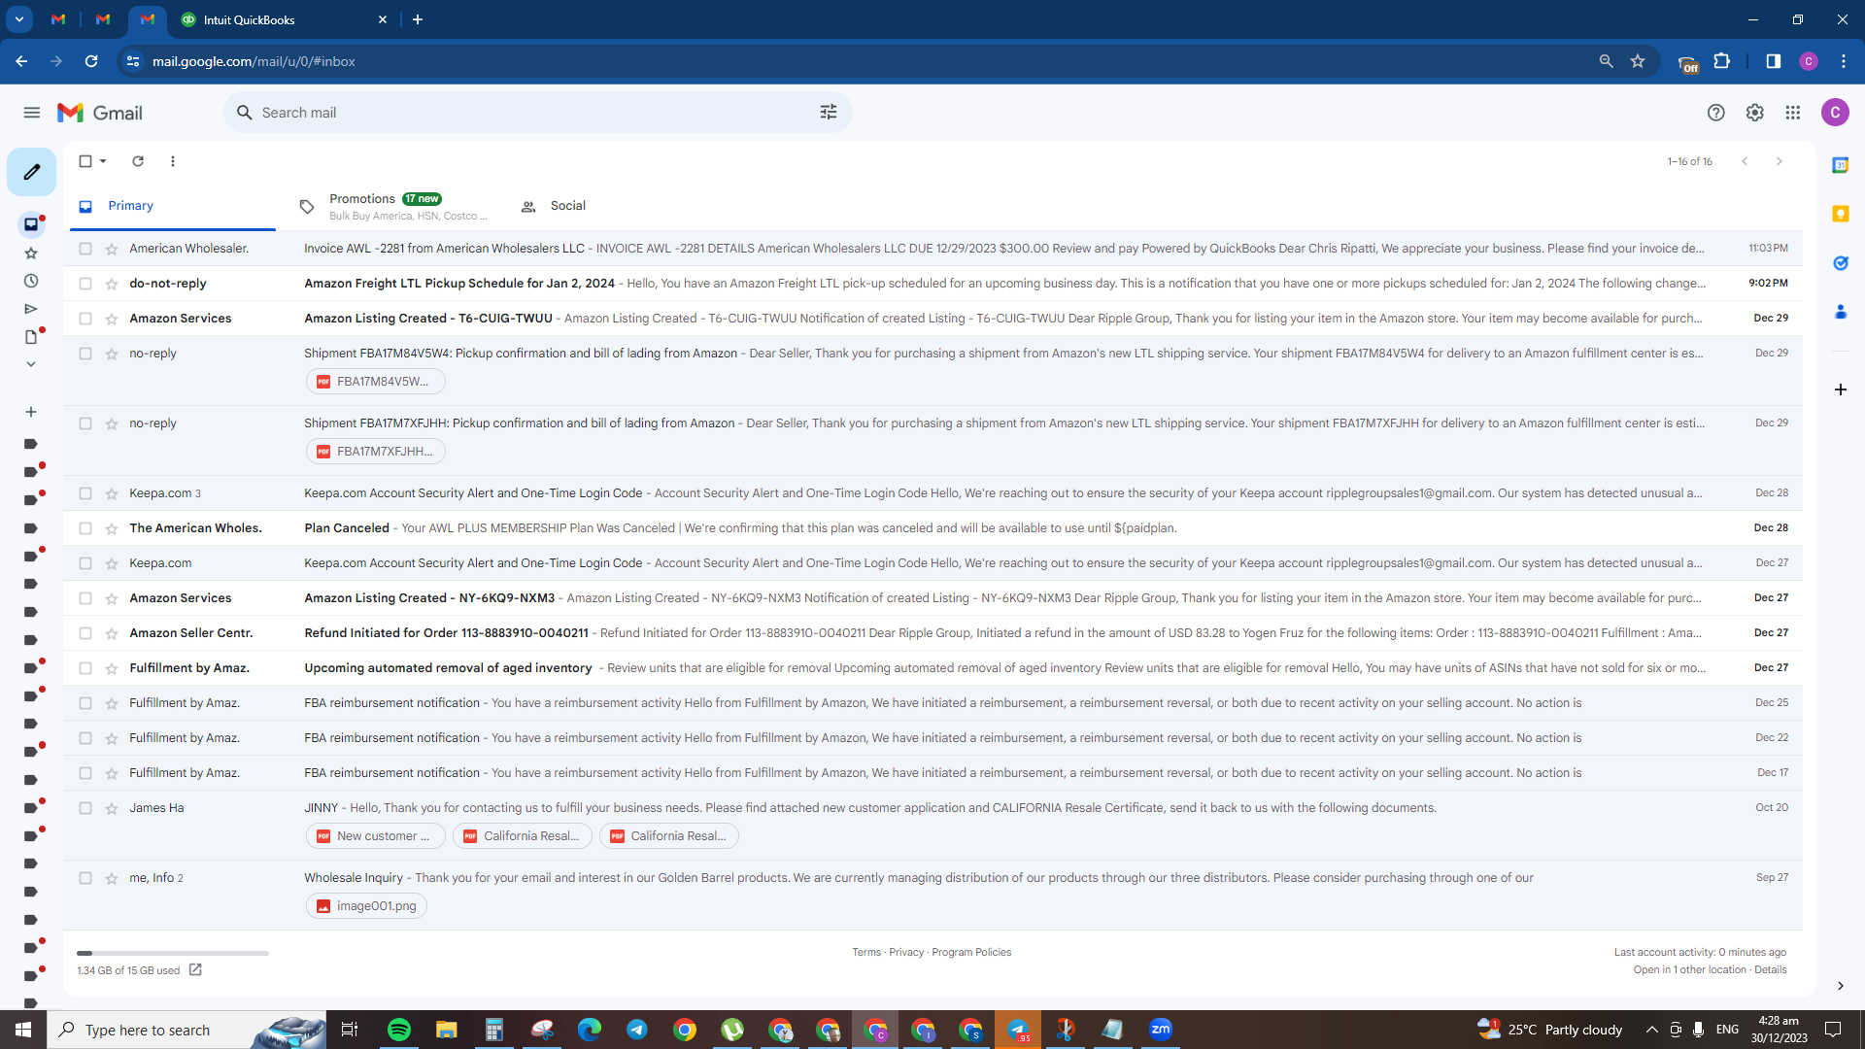Open the Program Policies link

(x=971, y=952)
